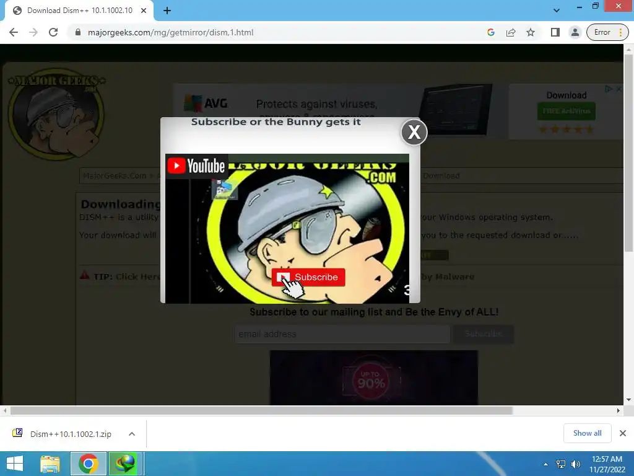Go forward with the browser arrow

(x=33, y=32)
